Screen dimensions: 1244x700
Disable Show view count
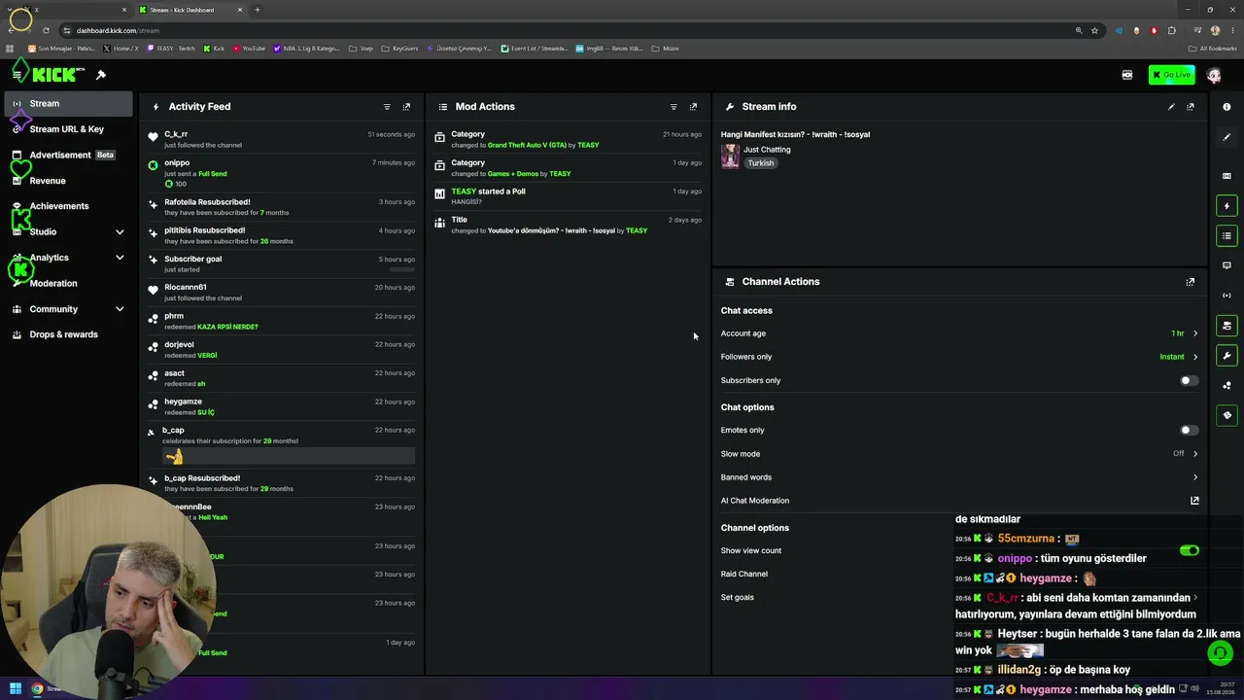tap(1189, 550)
